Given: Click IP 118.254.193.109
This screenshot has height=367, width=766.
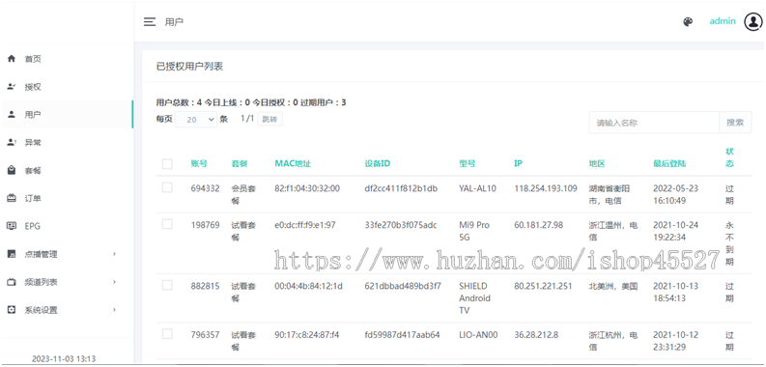Looking at the screenshot, I should pyautogui.click(x=546, y=188).
